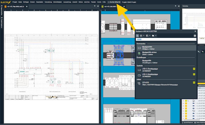205x125 pixels.
Task: Open Eigenschaften panel in the left sidebar
Action: (x=1, y=11)
